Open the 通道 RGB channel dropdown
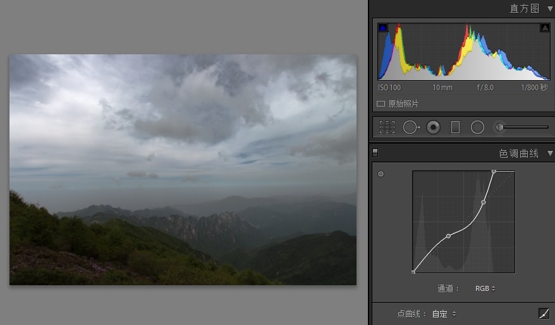Viewport: 555px width, 325px height. click(485, 288)
